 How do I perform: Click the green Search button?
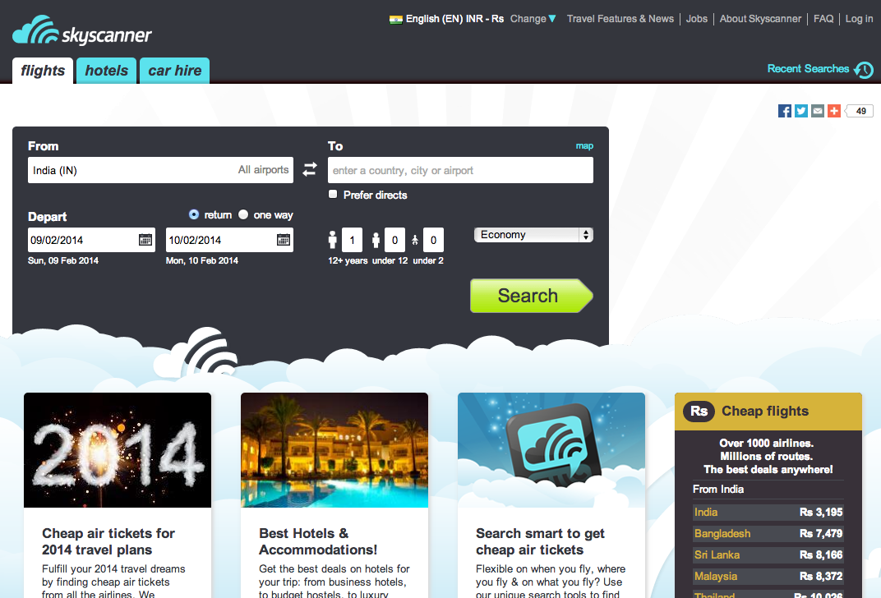pos(532,296)
